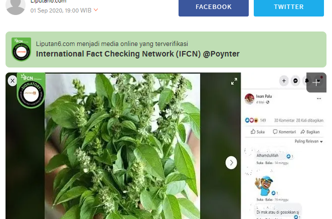This screenshot has height=219, width=332.
Task: Expand the date dropdown arrow next to WIB
Action: 96,10
